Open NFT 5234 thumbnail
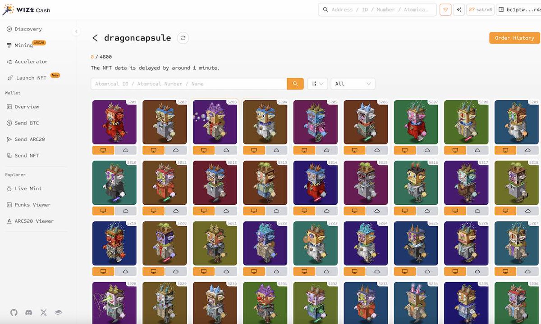 (x=416, y=303)
